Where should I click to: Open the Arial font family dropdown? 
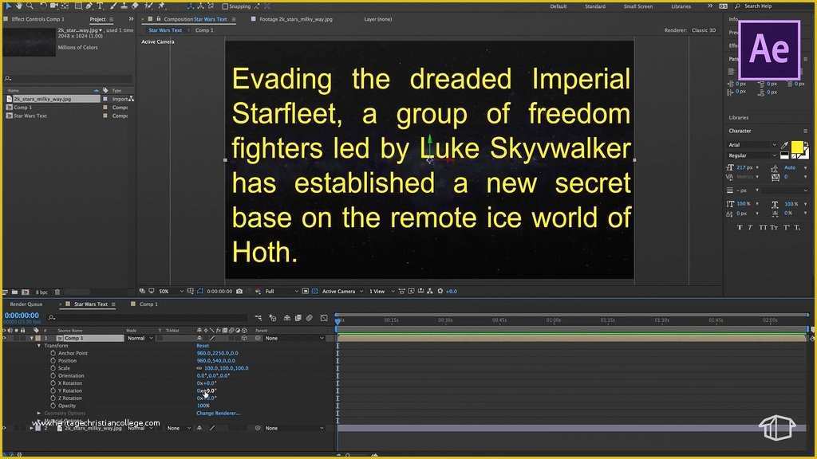752,145
